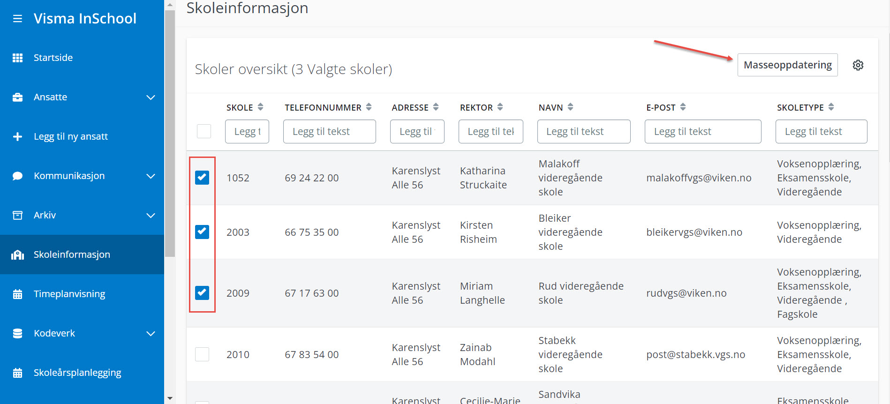890x404 pixels.
Task: Click the NAVN filter field
Action: click(584, 131)
